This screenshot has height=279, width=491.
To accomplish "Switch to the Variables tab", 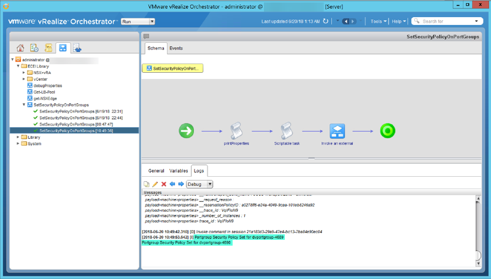I will pos(179,171).
